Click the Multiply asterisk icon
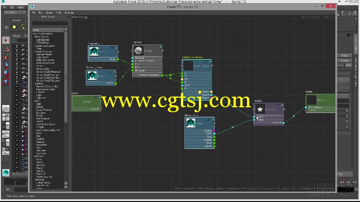 (x=260, y=110)
